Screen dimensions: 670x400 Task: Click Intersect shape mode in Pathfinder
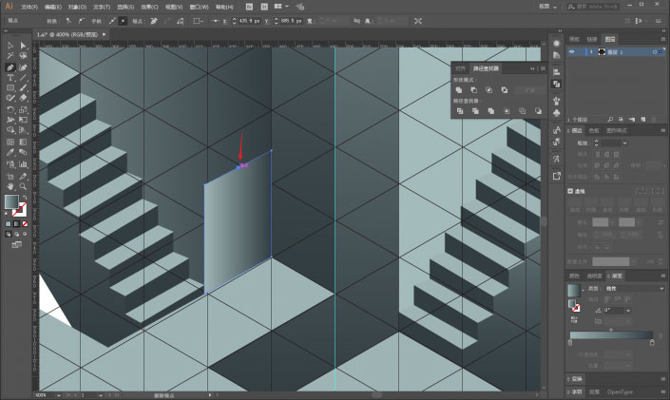pos(488,89)
